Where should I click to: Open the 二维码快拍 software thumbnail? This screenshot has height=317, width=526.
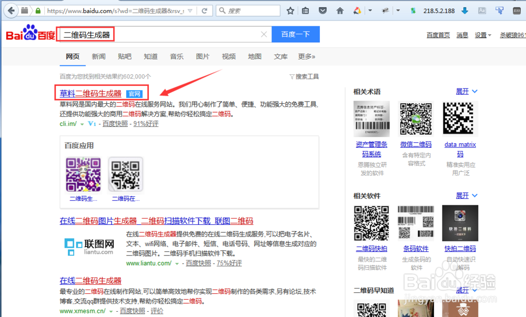click(372, 223)
